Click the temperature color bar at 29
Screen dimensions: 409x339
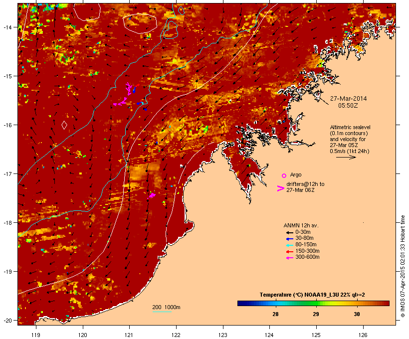tap(316, 303)
